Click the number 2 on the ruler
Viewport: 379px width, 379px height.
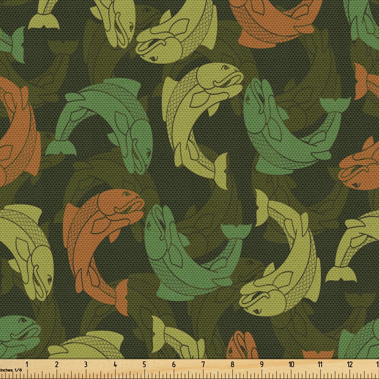tap(57, 364)
